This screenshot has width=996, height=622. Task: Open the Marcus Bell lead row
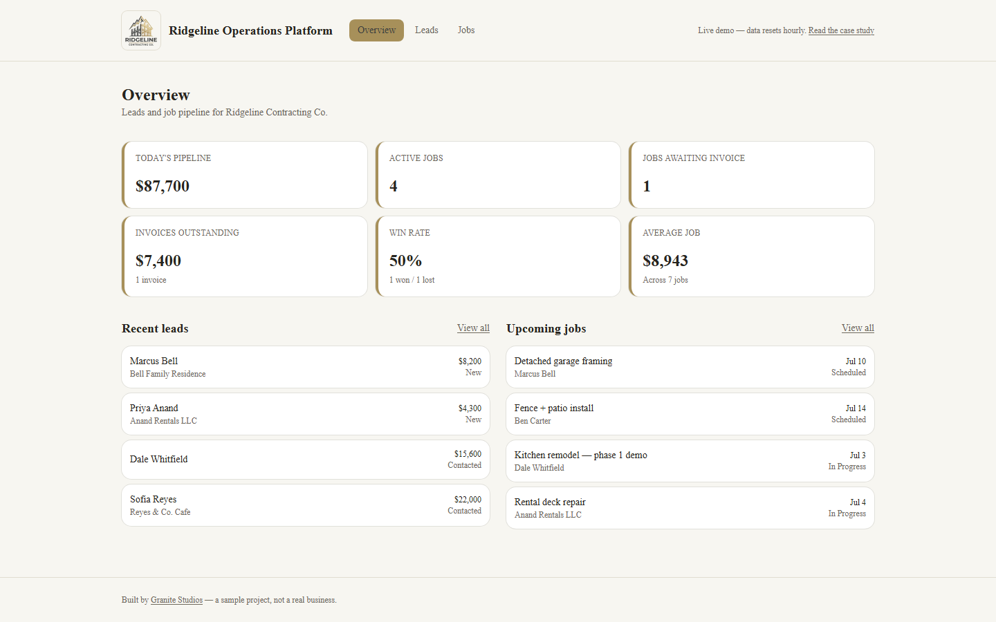tap(306, 367)
